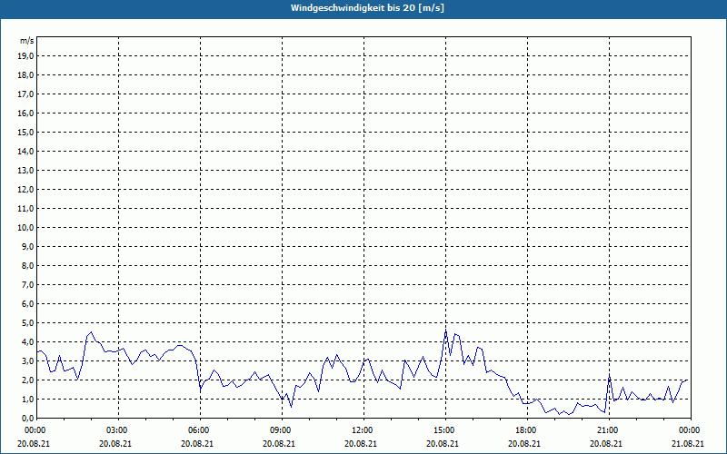The width and height of the screenshot is (727, 454).
Task: Click the "21:00" x-axis time label
Action: coord(607,430)
